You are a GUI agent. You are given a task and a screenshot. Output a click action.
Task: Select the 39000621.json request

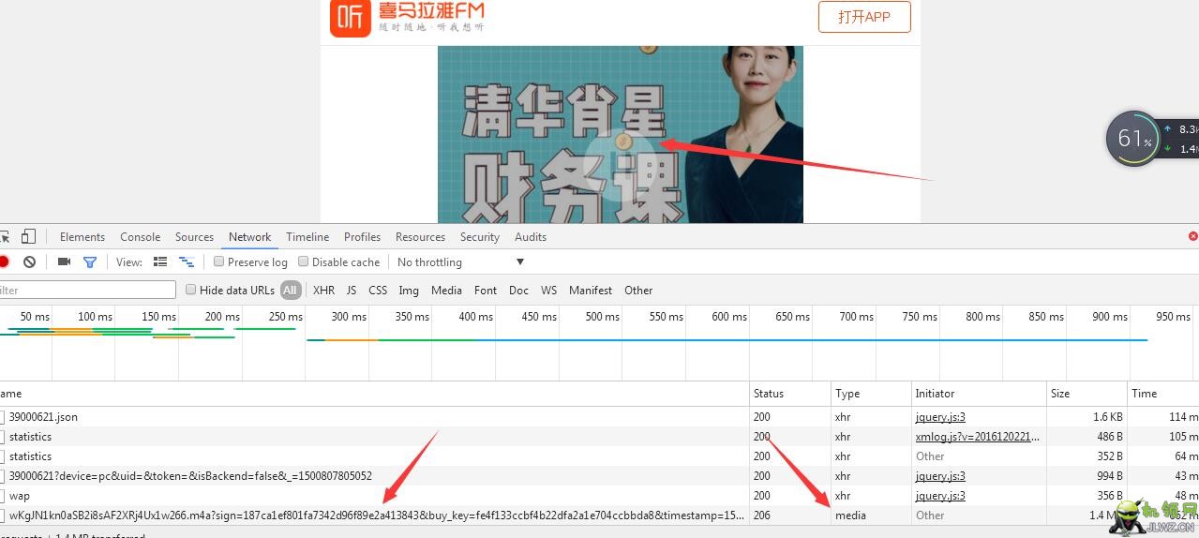pyautogui.click(x=43, y=417)
